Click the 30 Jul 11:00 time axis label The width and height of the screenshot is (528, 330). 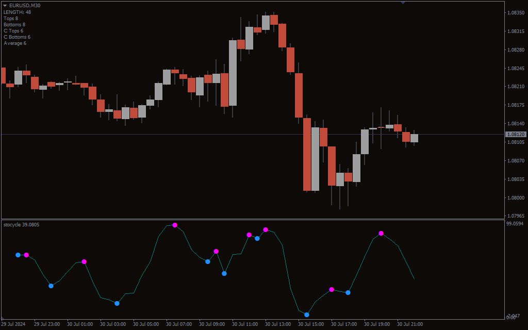click(245, 324)
